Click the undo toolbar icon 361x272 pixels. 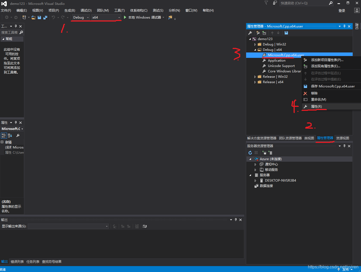point(53,17)
